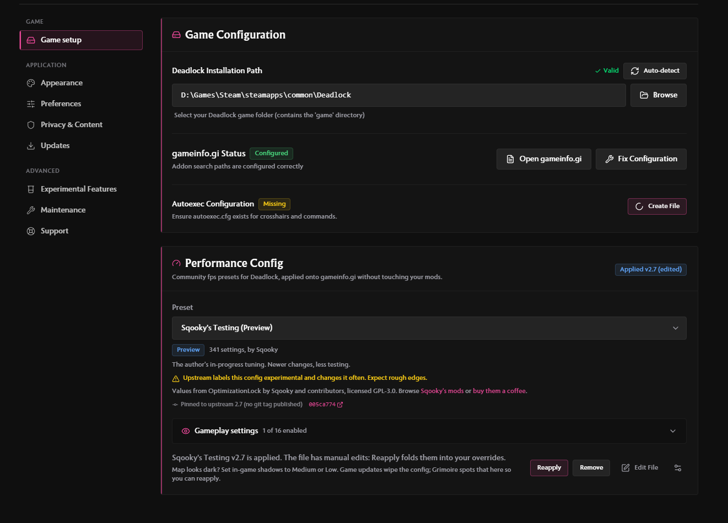Click the green Valid indicator
Screen dimensions: 728x523
[x=607, y=71]
